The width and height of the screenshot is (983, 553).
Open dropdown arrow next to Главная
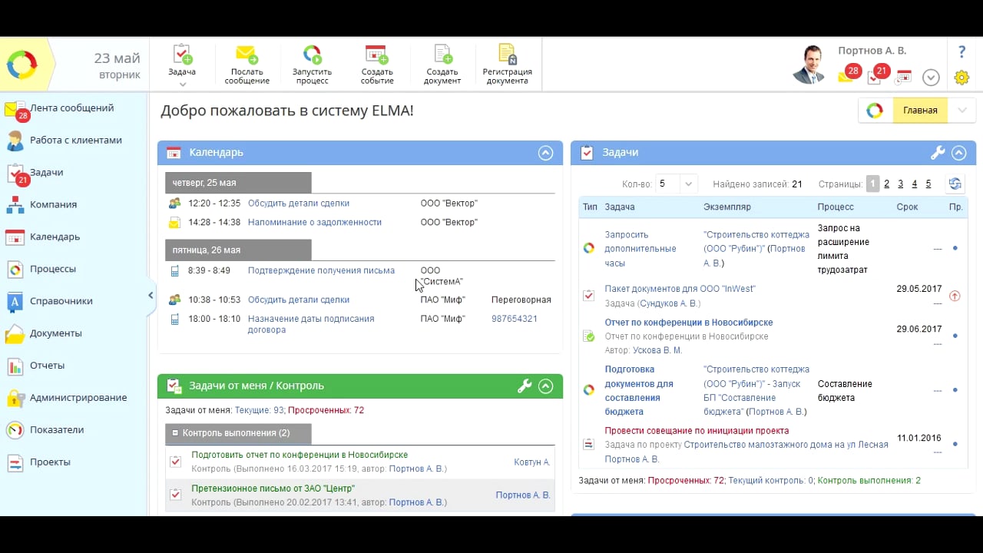961,111
